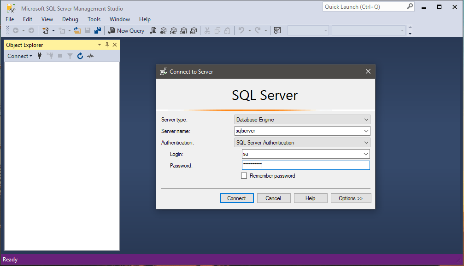Click the Open File toolbar icon

click(x=77, y=30)
